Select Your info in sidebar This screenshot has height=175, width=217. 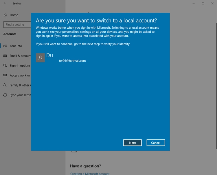pyautogui.click(x=16, y=46)
